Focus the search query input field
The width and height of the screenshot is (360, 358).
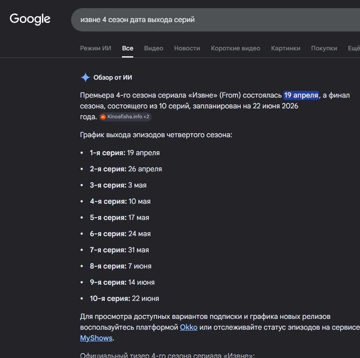[216, 20]
